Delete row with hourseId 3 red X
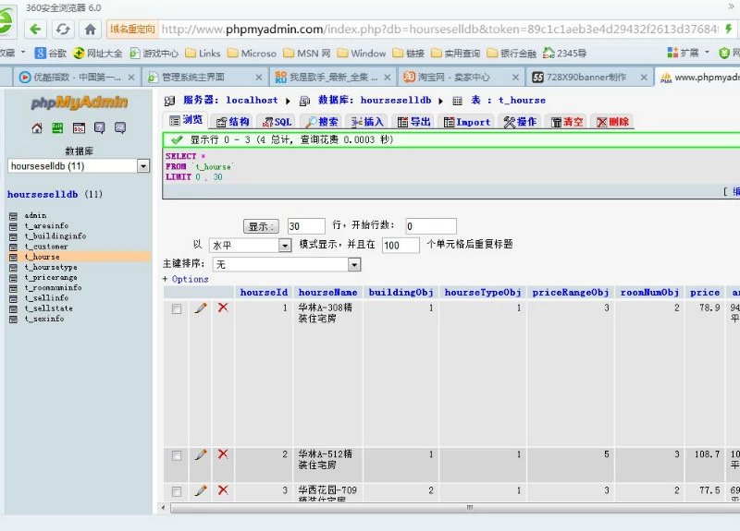Viewport: 740px width, 531px height. [223, 490]
